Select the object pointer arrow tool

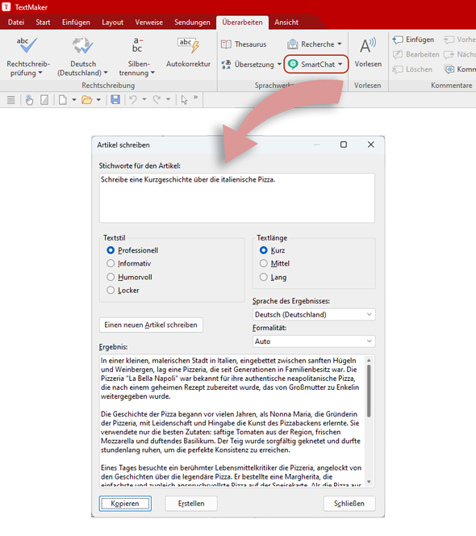click(185, 100)
